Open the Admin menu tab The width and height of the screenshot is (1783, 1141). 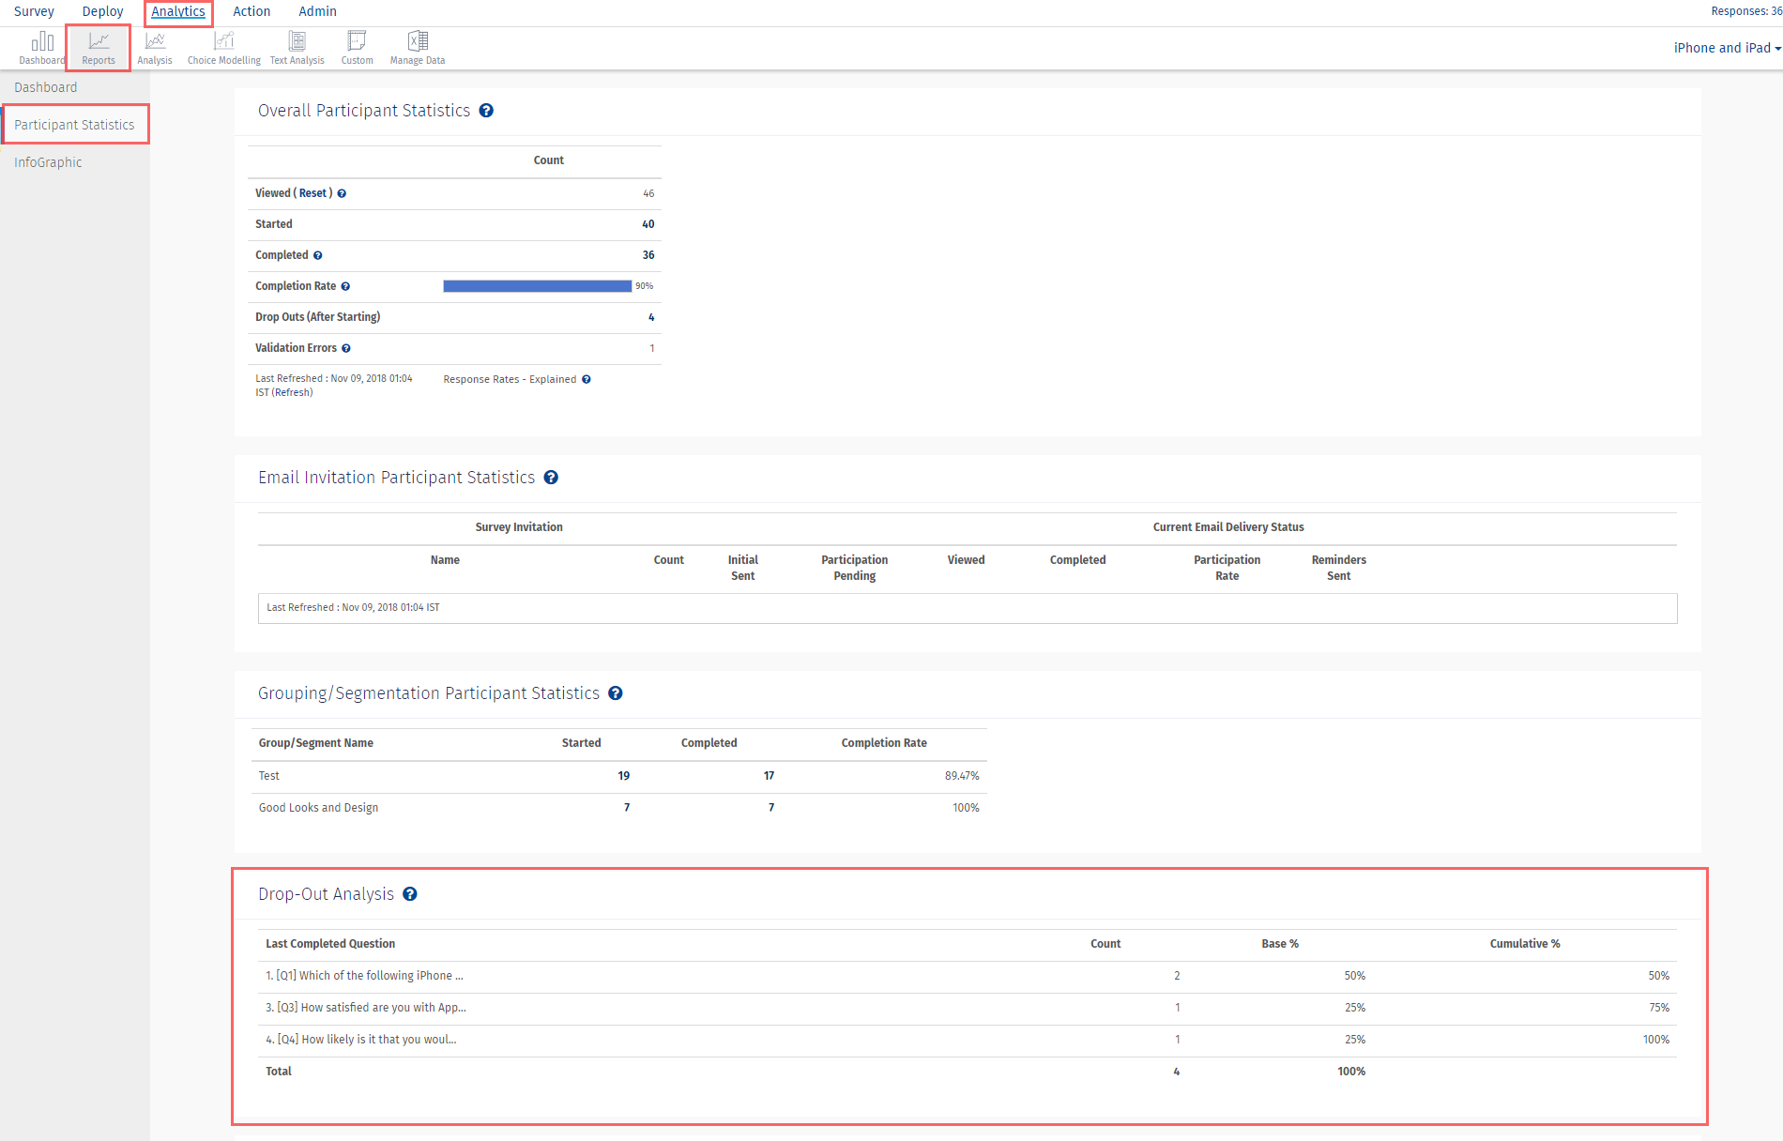click(x=317, y=11)
